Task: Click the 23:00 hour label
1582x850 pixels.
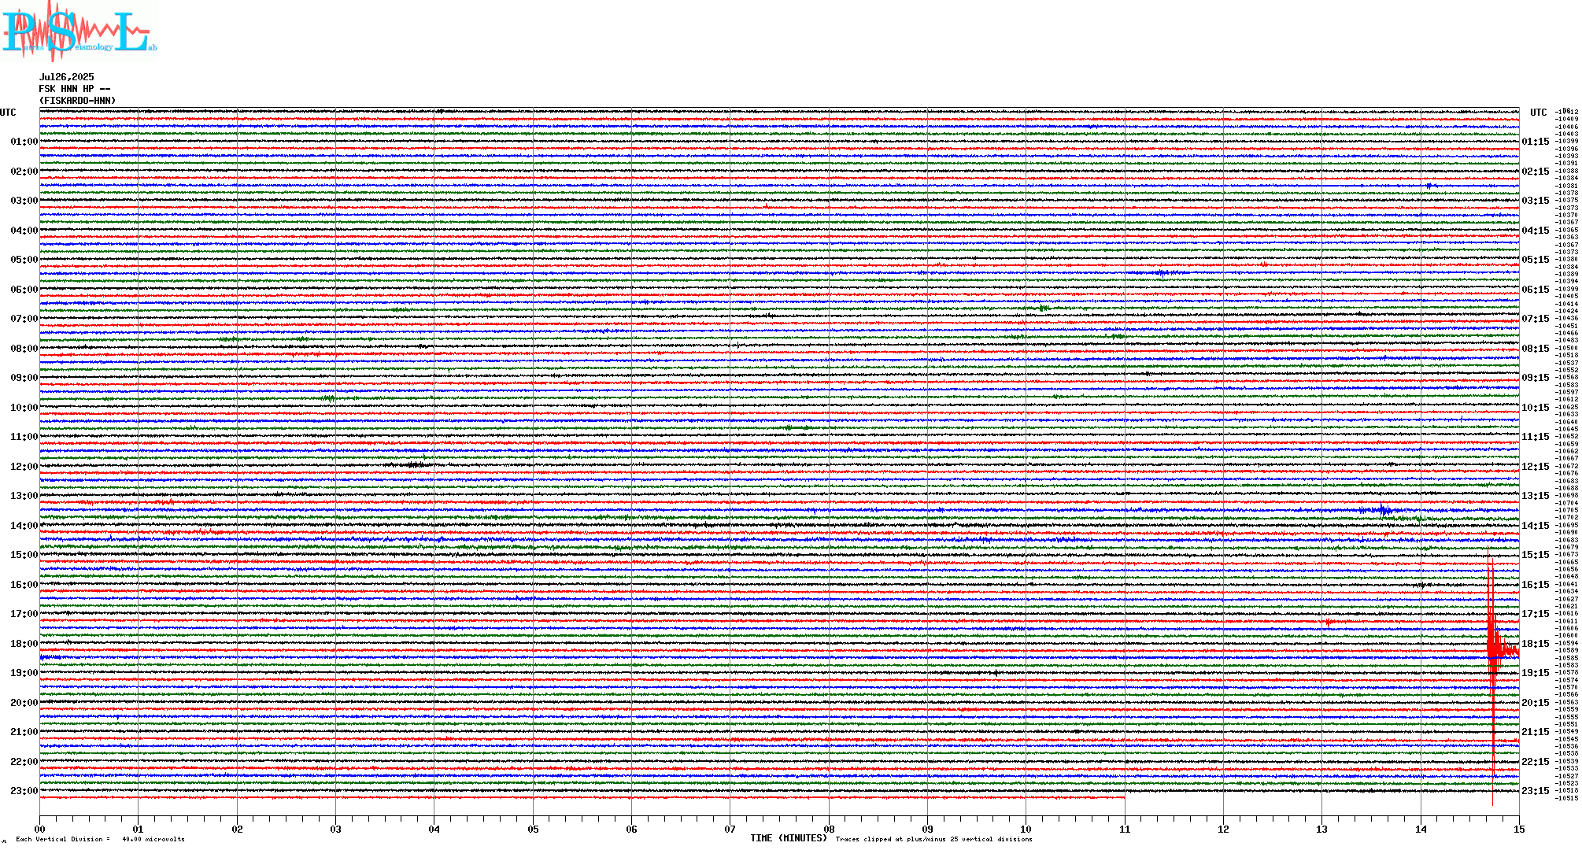Action: coord(24,791)
